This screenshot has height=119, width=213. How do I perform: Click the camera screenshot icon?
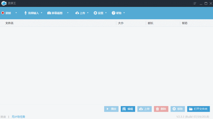[x=49, y=13]
